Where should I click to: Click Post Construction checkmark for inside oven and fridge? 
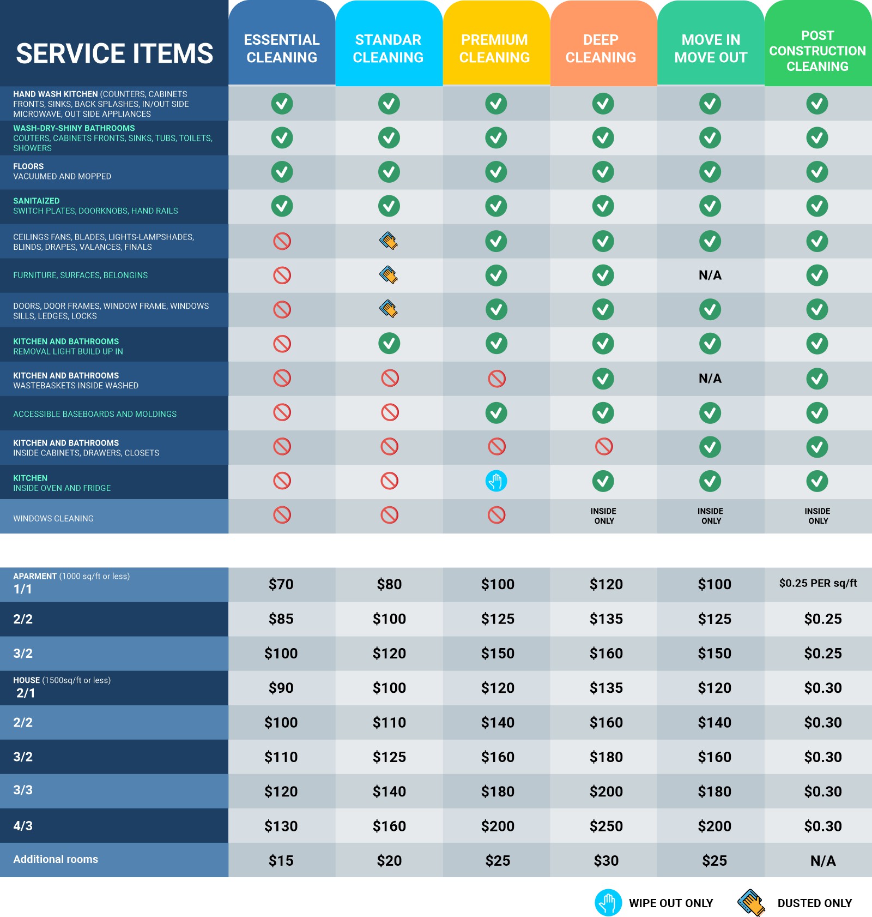click(x=818, y=481)
